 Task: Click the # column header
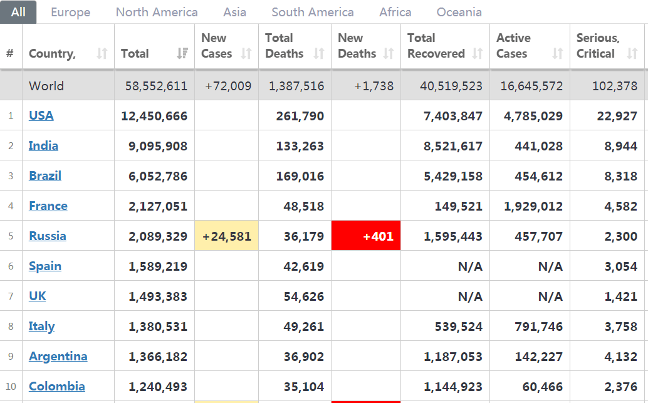10,53
